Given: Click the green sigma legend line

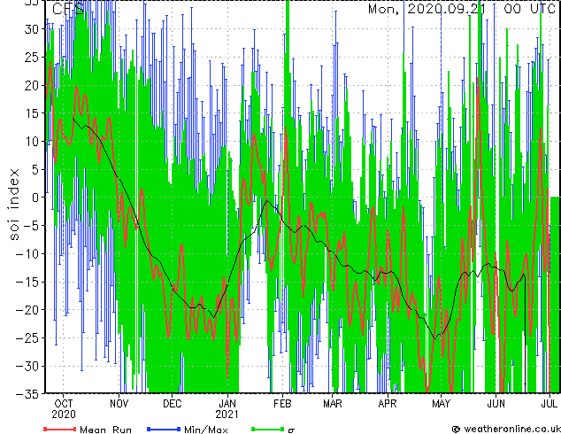Looking at the screenshot, I should tap(268, 429).
